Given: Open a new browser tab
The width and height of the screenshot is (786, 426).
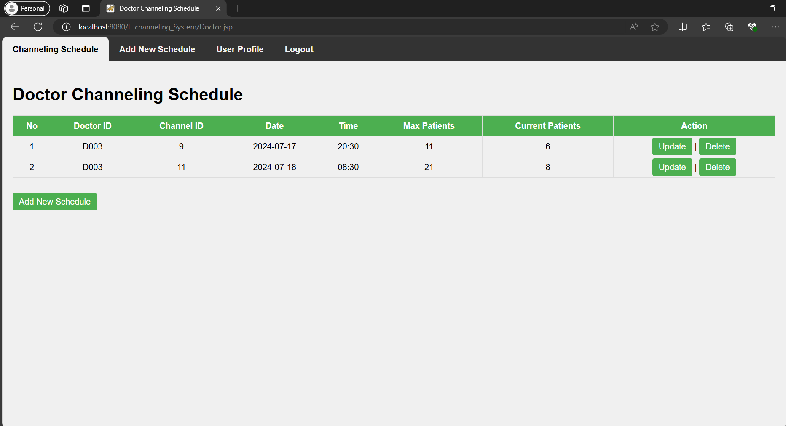Looking at the screenshot, I should coord(238,8).
